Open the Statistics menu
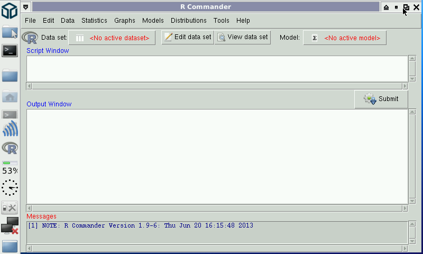 [94, 21]
